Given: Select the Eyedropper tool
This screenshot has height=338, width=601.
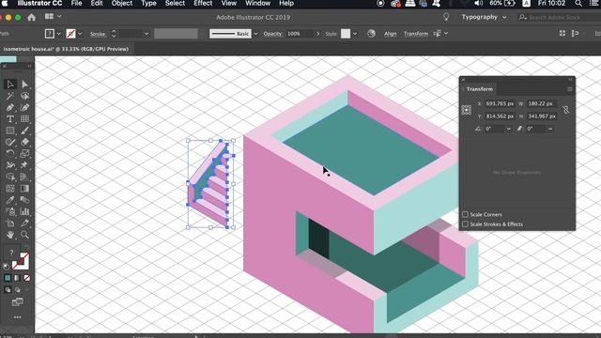Looking at the screenshot, I should (10, 200).
